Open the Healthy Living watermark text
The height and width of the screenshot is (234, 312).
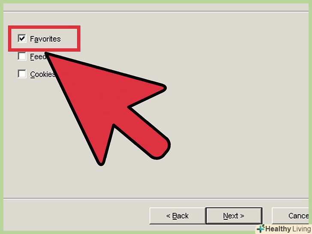tap(288, 229)
